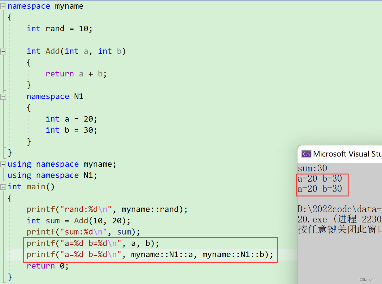382x284 pixels.
Task: Click the using namespace myname line
Action: pyautogui.click(x=61, y=164)
